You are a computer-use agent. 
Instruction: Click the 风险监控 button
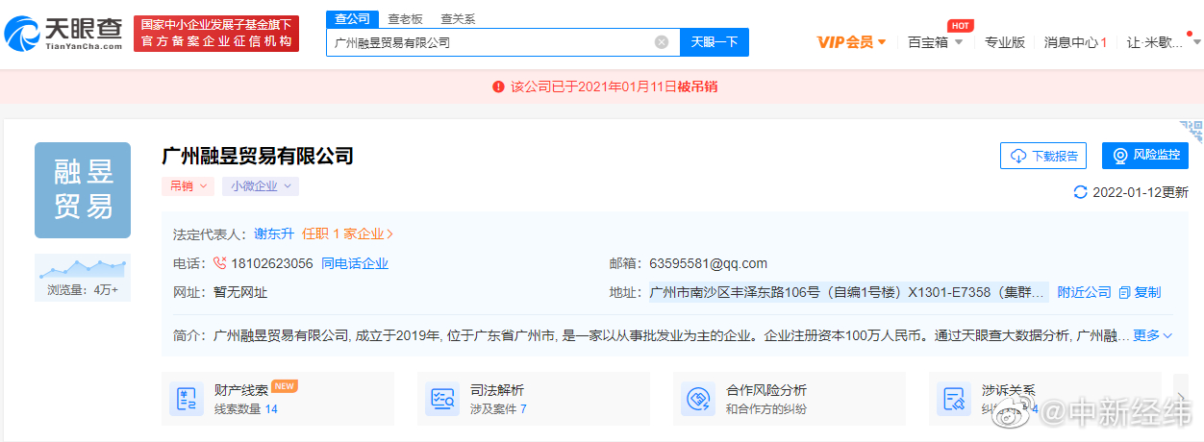coord(1145,156)
